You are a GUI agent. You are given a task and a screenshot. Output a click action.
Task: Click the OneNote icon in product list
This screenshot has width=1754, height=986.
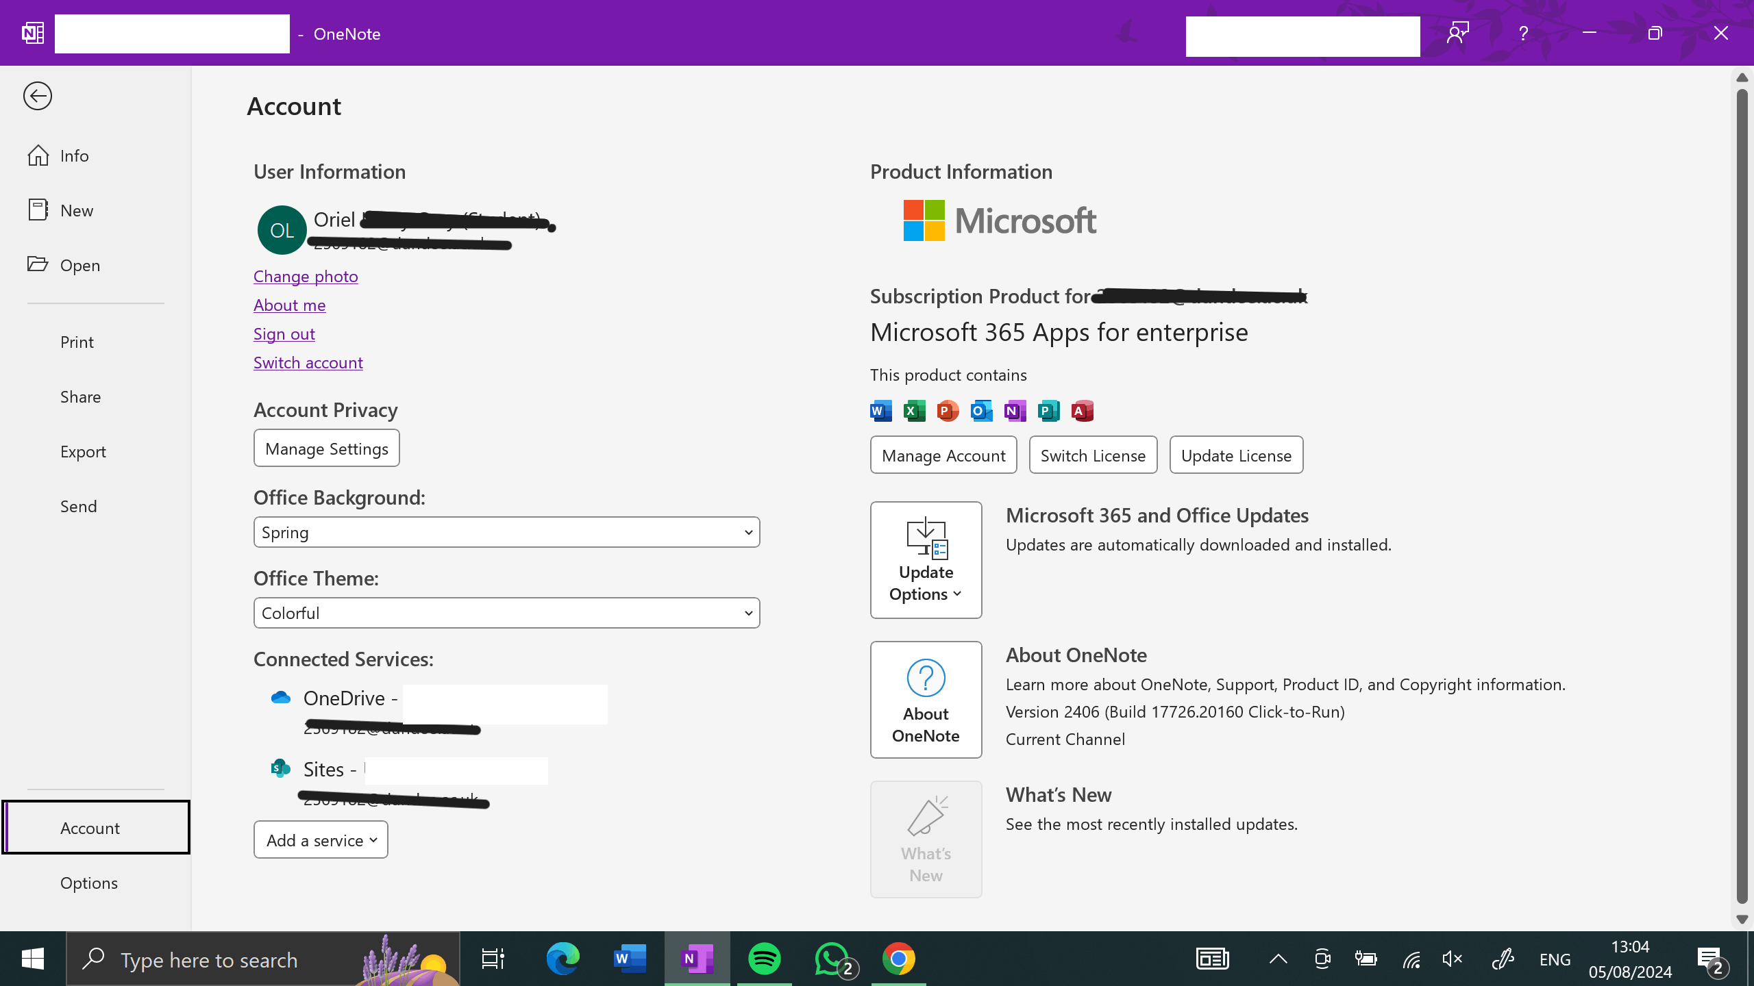(x=1015, y=411)
